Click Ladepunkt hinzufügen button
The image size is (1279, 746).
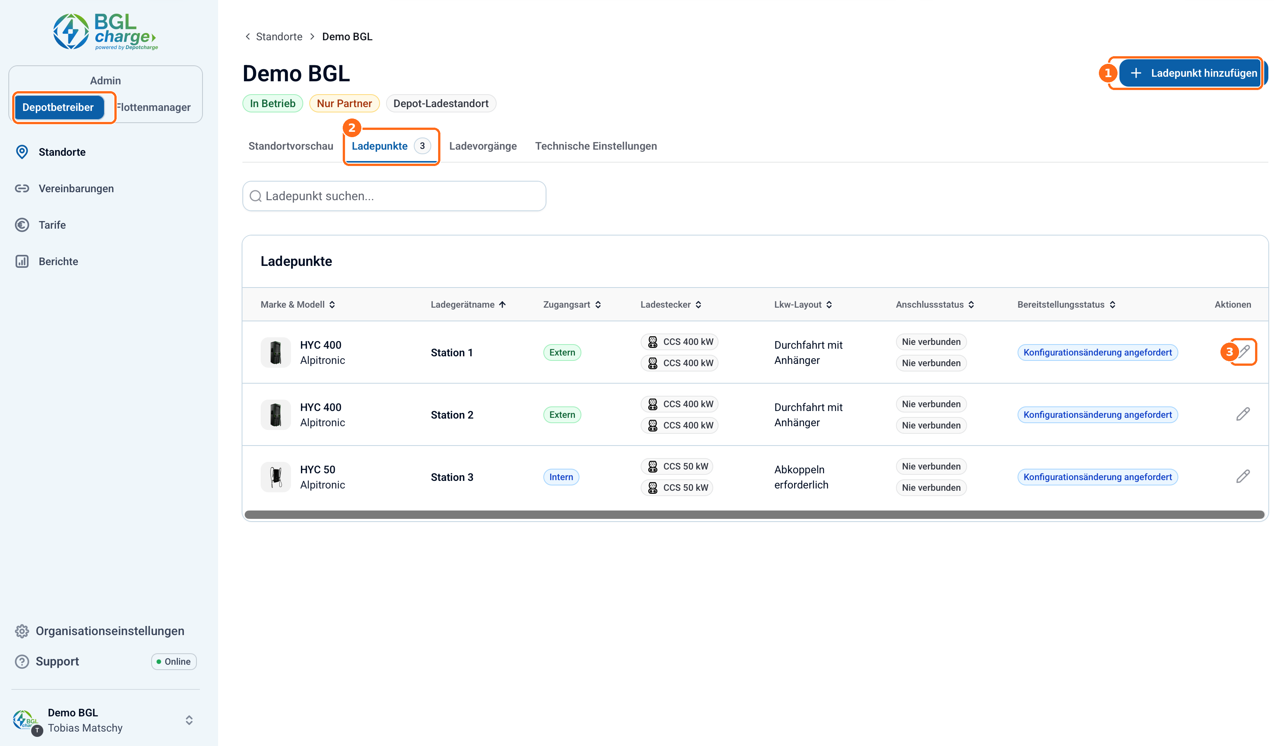point(1193,73)
